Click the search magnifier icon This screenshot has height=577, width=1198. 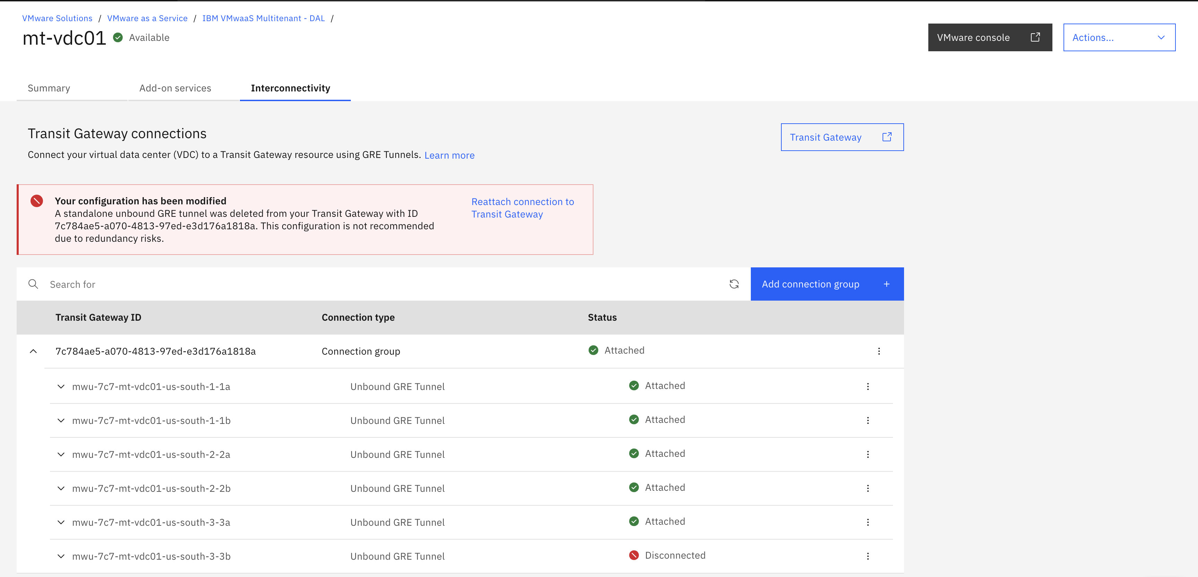click(x=33, y=284)
